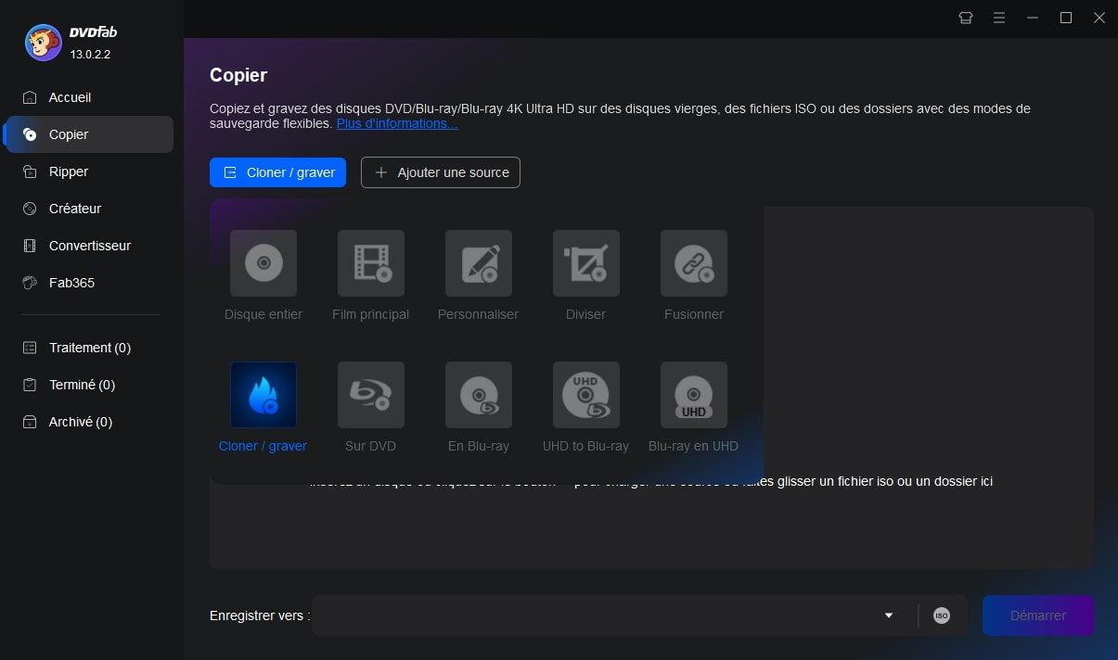The image size is (1118, 660).
Task: Choose the Film principal mode icon
Action: click(371, 263)
